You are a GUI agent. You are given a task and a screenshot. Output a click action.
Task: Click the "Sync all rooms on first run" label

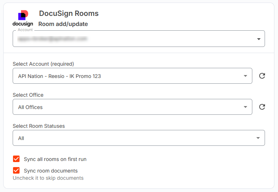[55, 159]
